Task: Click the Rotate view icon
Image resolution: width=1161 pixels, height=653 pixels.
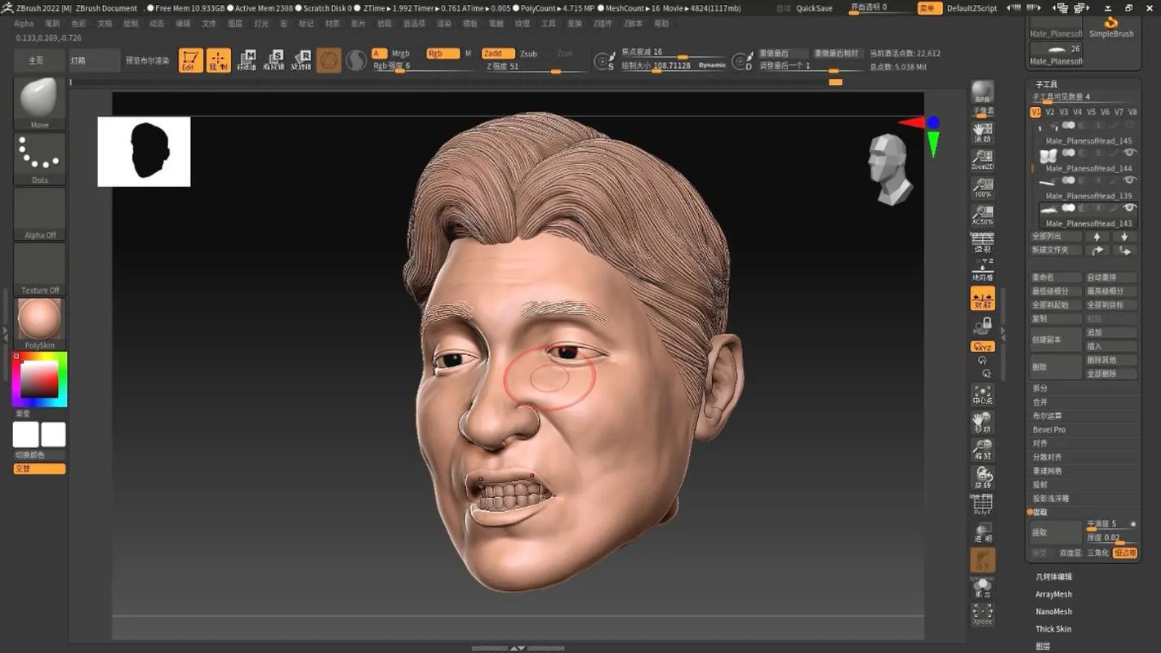Action: pyautogui.click(x=983, y=478)
